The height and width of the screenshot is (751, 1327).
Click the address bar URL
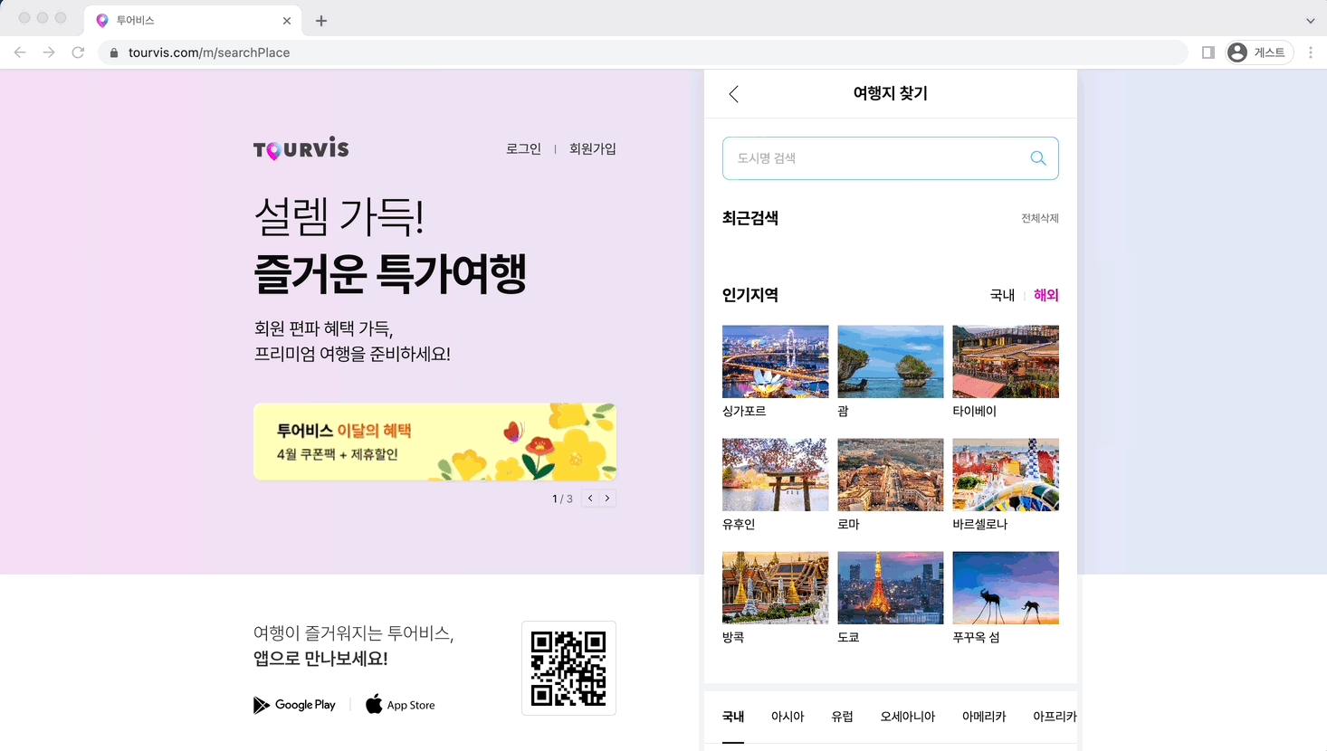point(209,52)
